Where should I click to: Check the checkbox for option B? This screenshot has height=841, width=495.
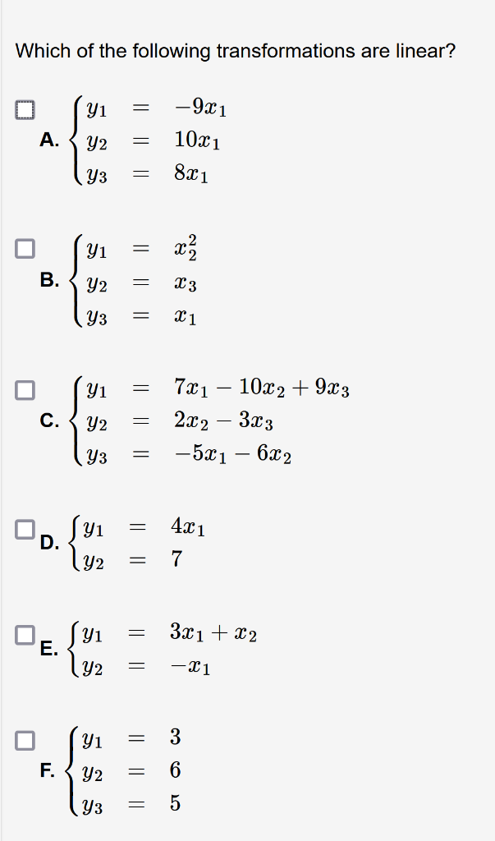pyautogui.click(x=25, y=246)
